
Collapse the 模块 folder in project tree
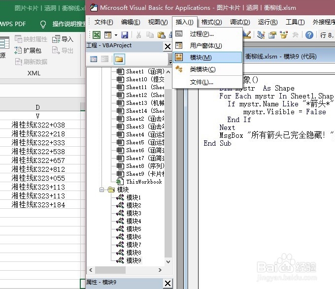click(x=102, y=190)
